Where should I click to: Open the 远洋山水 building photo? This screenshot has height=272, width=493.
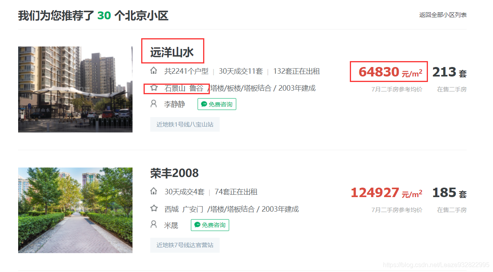[75, 89]
